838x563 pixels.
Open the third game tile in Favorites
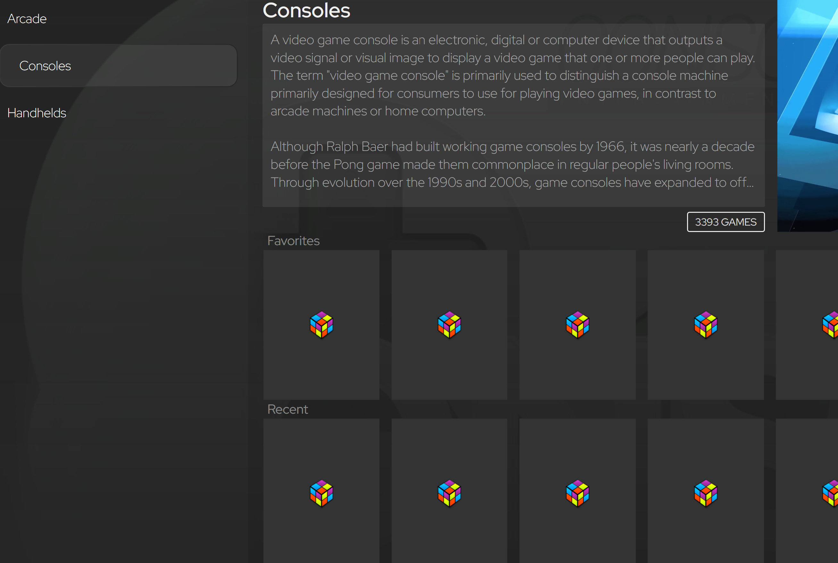[577, 325]
